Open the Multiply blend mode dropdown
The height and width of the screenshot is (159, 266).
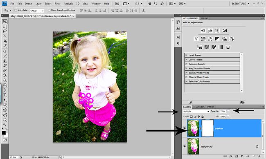pyautogui.click(x=196, y=111)
